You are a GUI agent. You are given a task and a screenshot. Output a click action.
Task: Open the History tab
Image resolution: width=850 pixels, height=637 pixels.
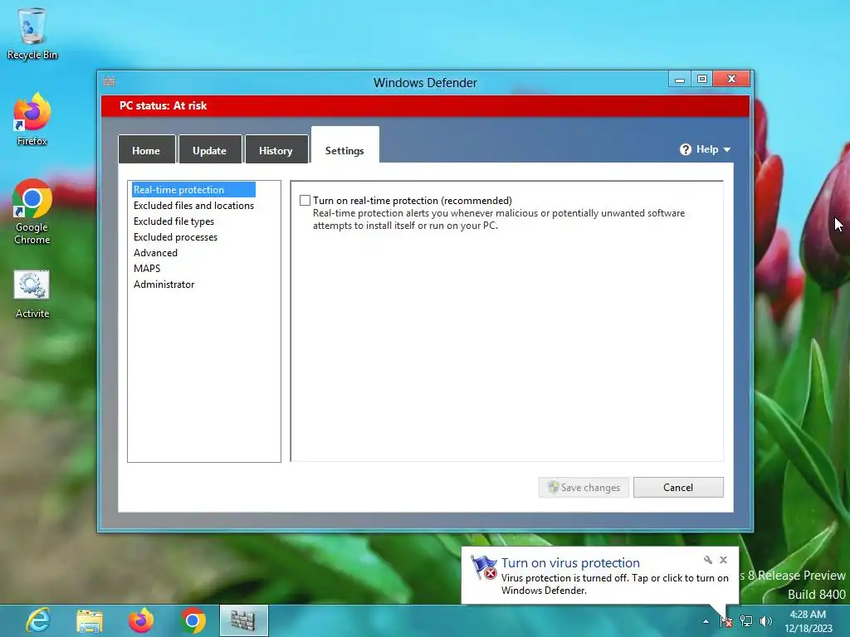click(276, 150)
